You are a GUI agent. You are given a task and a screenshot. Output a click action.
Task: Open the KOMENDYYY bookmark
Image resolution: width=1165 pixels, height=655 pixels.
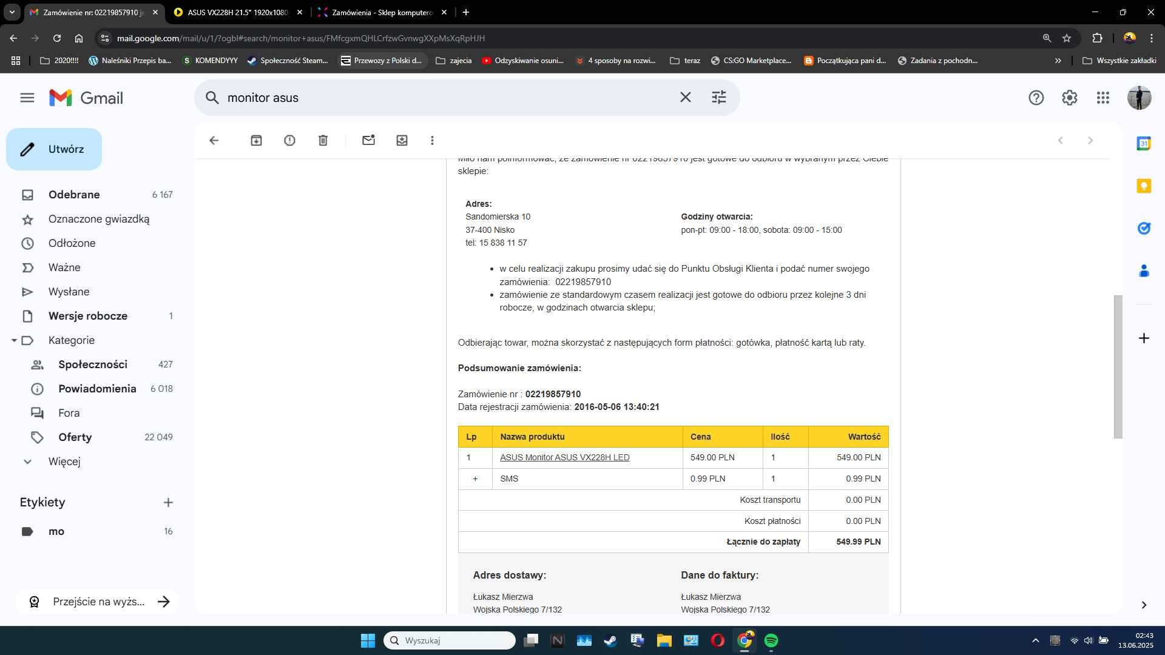(210, 61)
